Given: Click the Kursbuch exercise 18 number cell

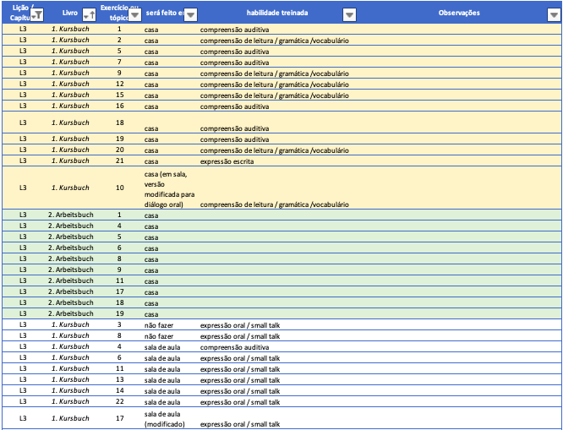Looking at the screenshot, I should (119, 122).
